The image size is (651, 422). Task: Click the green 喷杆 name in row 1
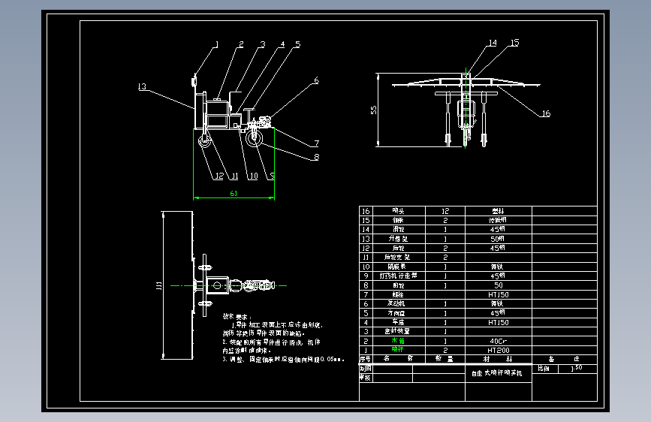click(398, 350)
